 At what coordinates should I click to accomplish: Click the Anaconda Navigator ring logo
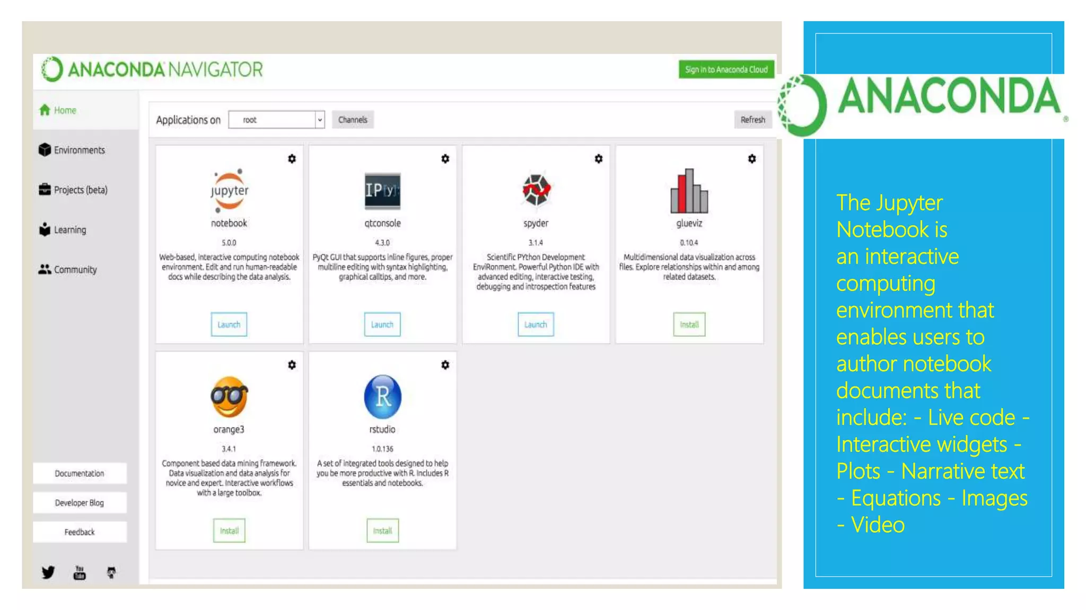pyautogui.click(x=52, y=69)
